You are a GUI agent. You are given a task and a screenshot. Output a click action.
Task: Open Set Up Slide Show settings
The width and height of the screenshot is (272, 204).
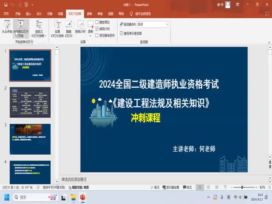click(x=57, y=29)
